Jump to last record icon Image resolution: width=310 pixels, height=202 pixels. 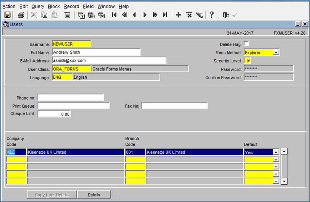click(x=165, y=15)
